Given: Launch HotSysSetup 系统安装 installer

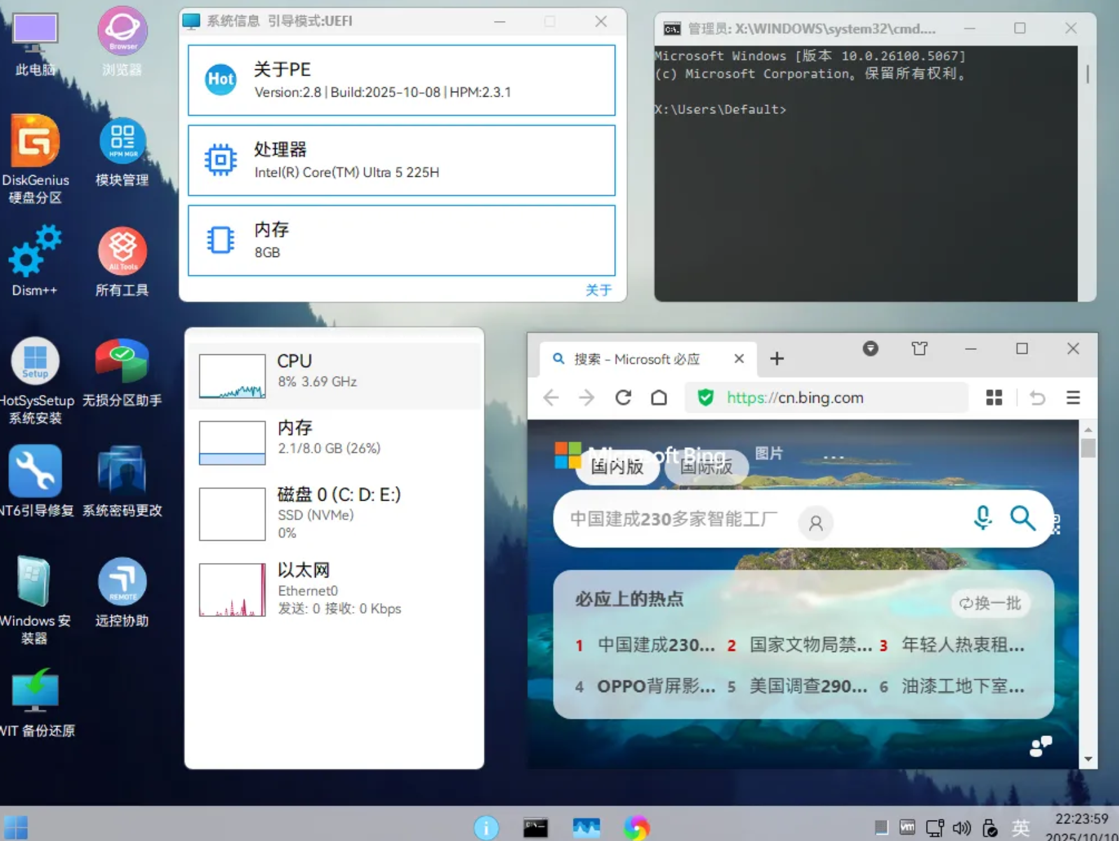Looking at the screenshot, I should point(35,361).
